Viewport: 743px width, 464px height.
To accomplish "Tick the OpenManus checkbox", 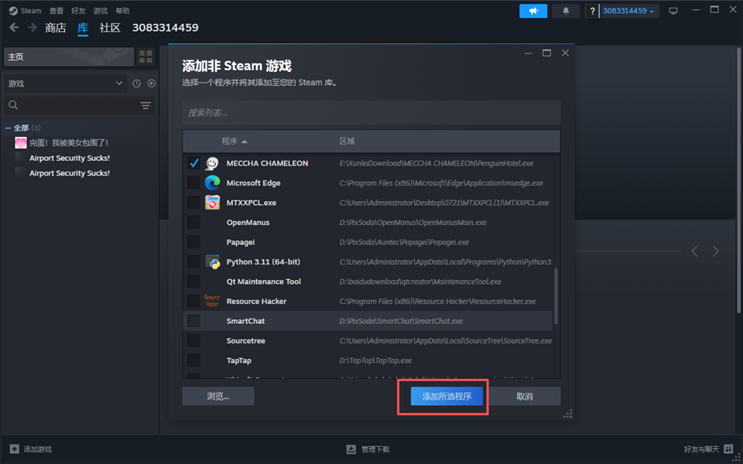I will coord(193,223).
